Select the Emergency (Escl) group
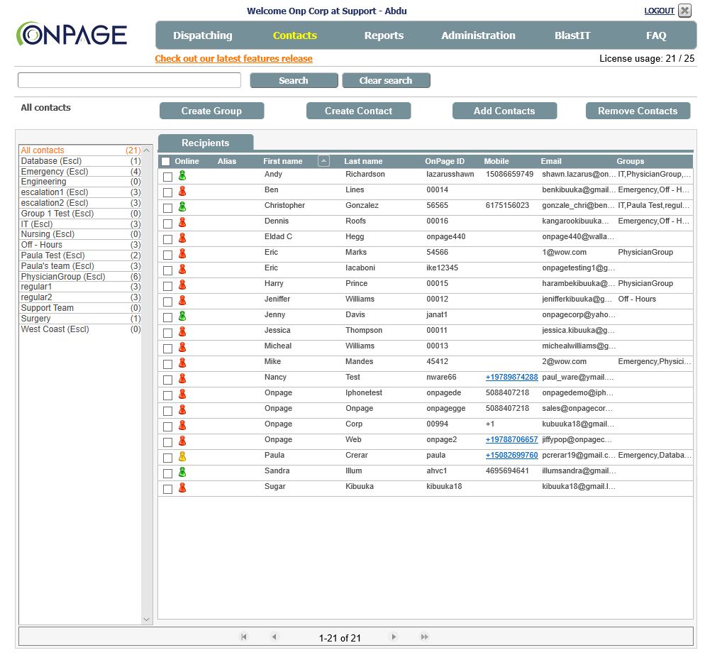 pos(80,172)
